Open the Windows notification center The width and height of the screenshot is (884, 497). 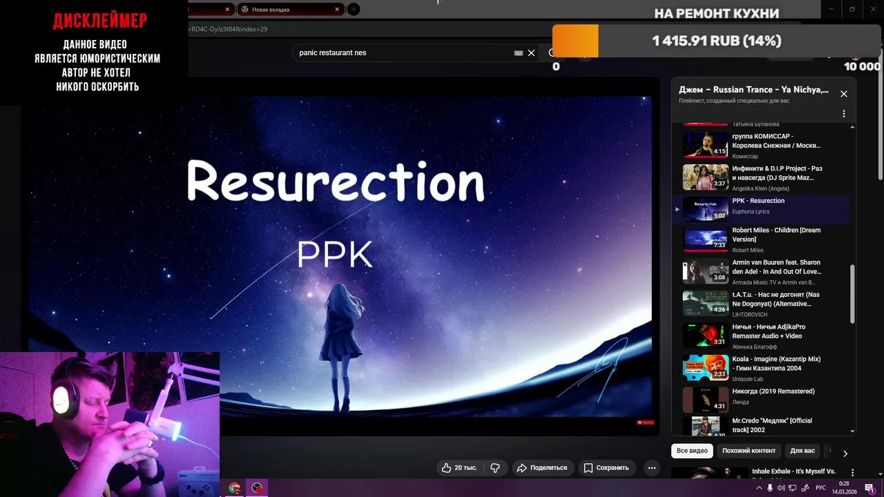[x=869, y=488]
